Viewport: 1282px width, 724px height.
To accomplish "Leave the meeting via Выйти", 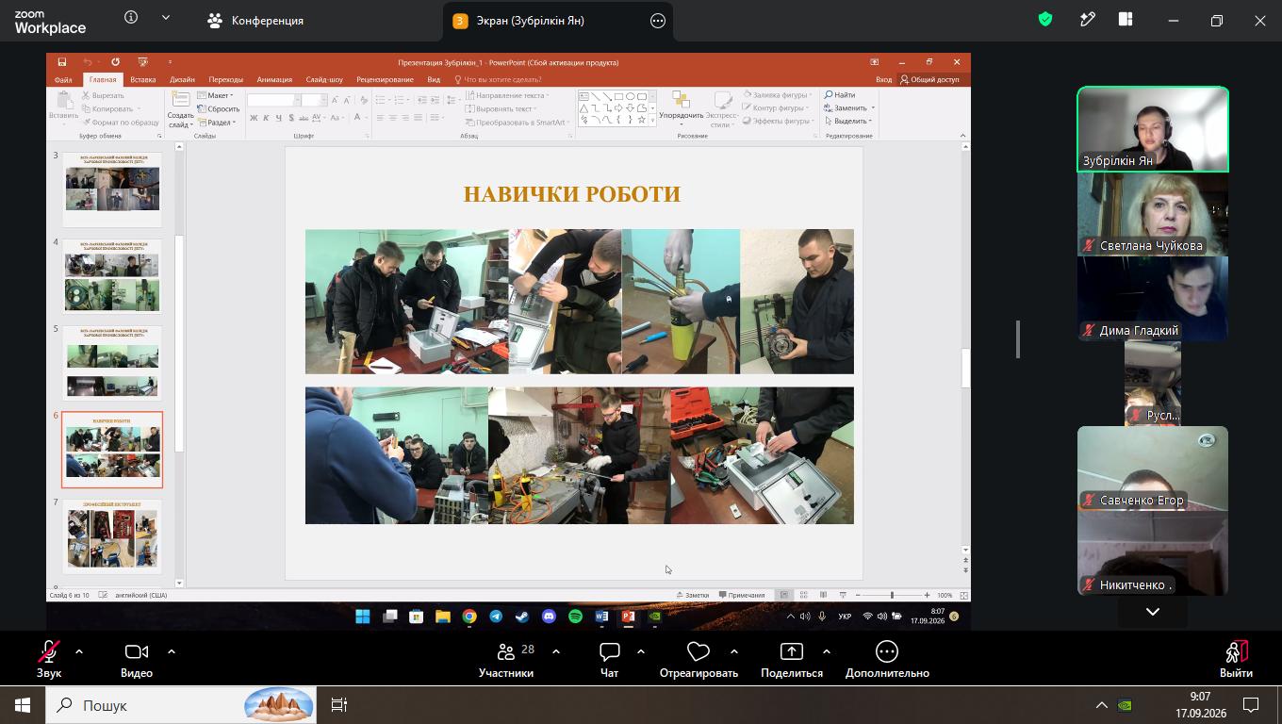I will pyautogui.click(x=1236, y=660).
